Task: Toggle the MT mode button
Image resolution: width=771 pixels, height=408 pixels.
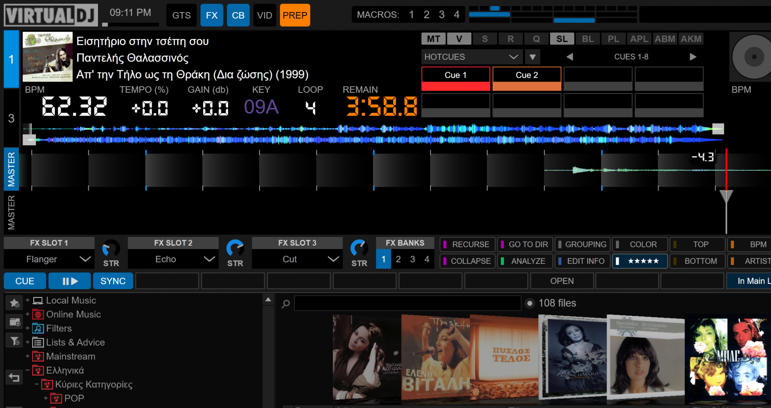Action: [x=433, y=39]
